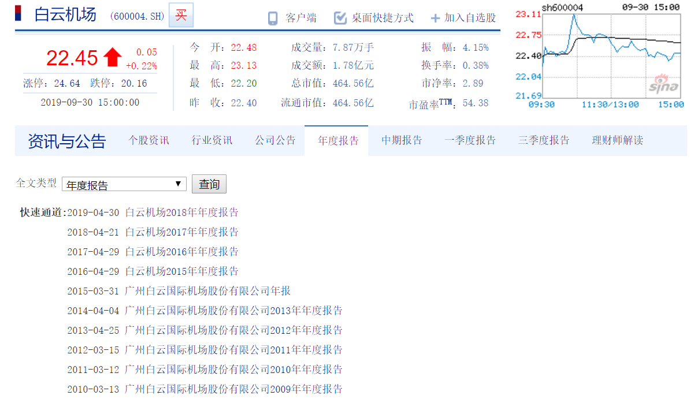Open the 客户端 link
The image size is (690, 399).
coord(301,18)
